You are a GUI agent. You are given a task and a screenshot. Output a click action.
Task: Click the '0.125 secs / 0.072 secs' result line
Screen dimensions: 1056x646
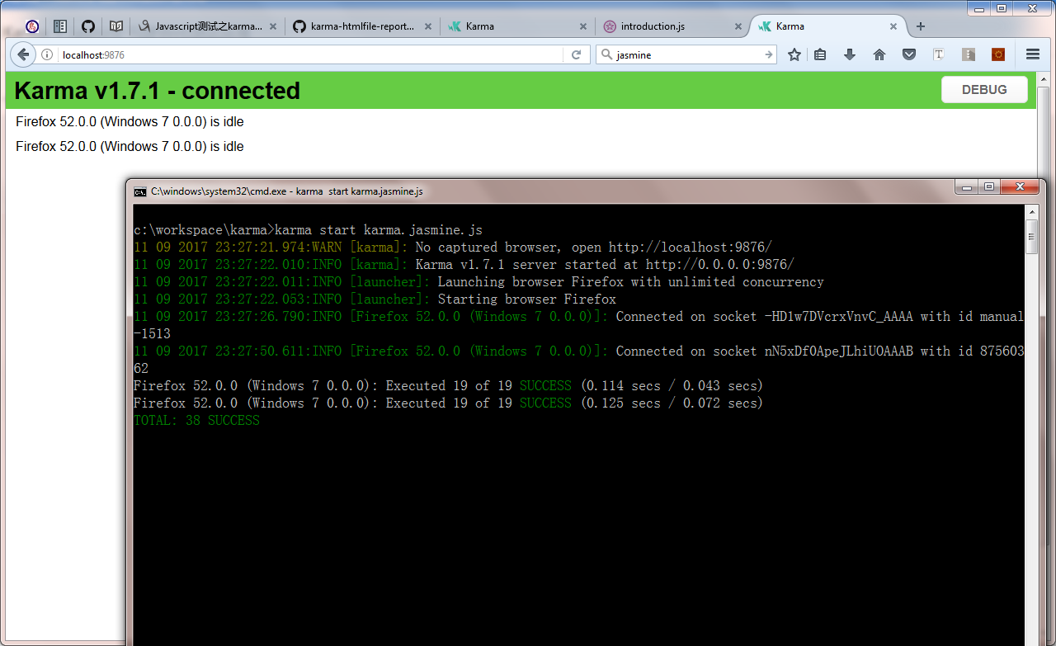point(448,403)
